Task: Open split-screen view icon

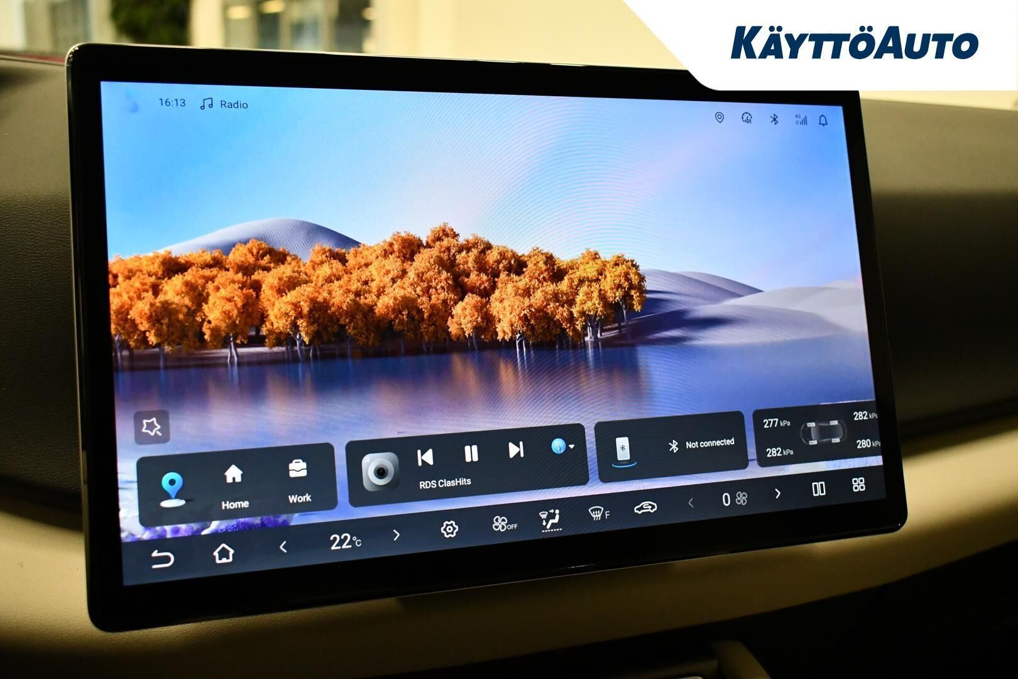Action: tap(819, 489)
